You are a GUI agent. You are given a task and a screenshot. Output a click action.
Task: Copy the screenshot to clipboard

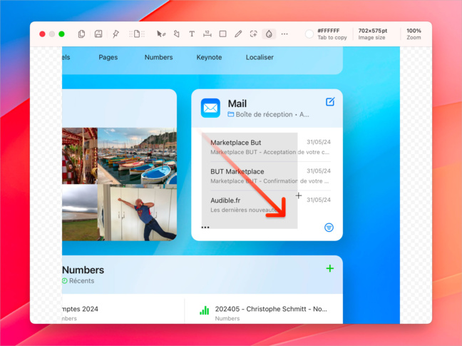(x=81, y=34)
